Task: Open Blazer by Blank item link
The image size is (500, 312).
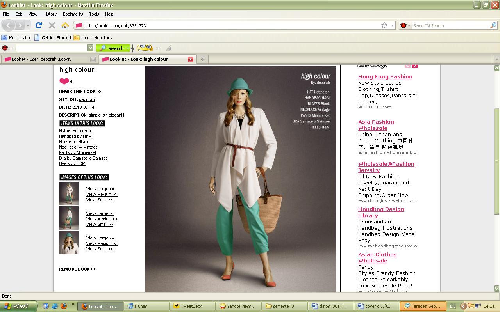Action: click(74, 142)
